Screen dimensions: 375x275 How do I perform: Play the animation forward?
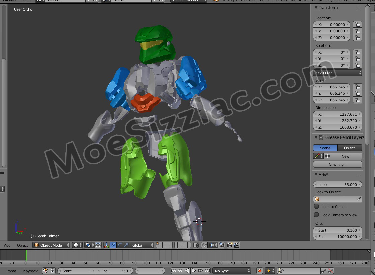(x=194, y=271)
